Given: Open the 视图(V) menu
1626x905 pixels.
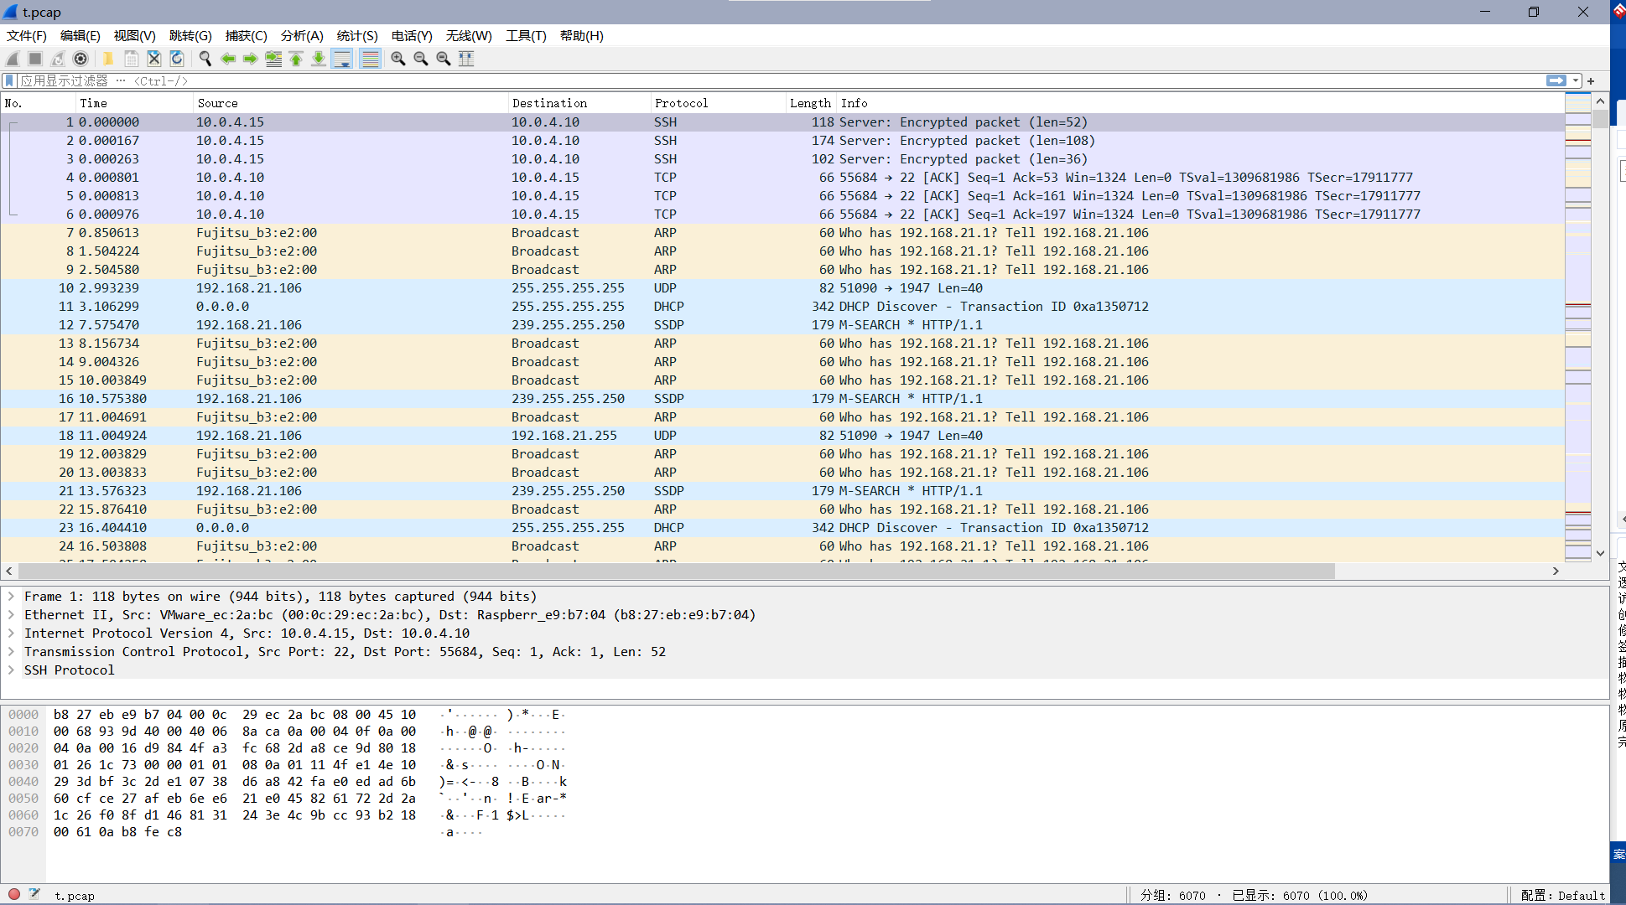Looking at the screenshot, I should pyautogui.click(x=135, y=35).
